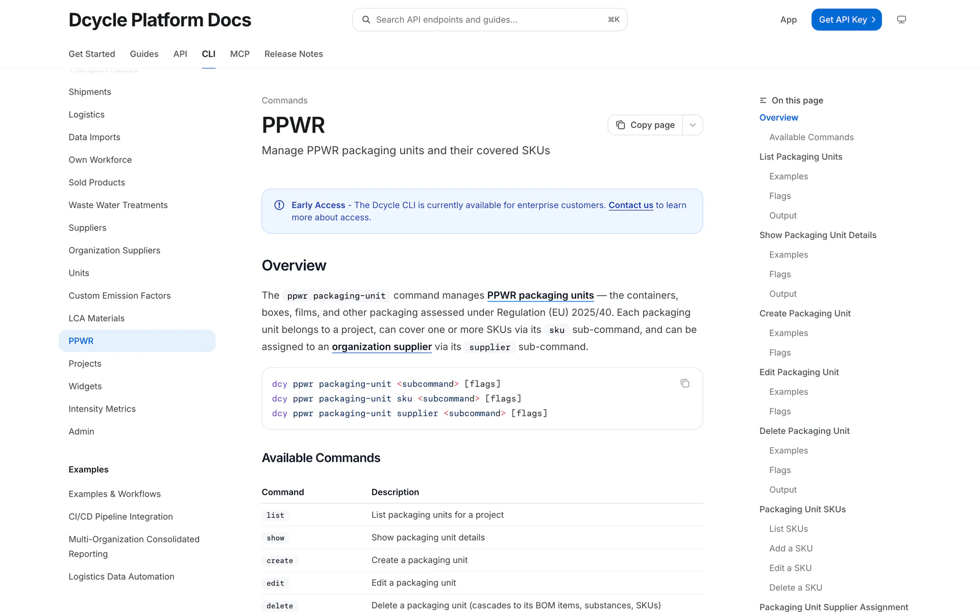Viewport: 980px width, 612px height.
Task: Click the Contact us link
Action: pos(631,205)
